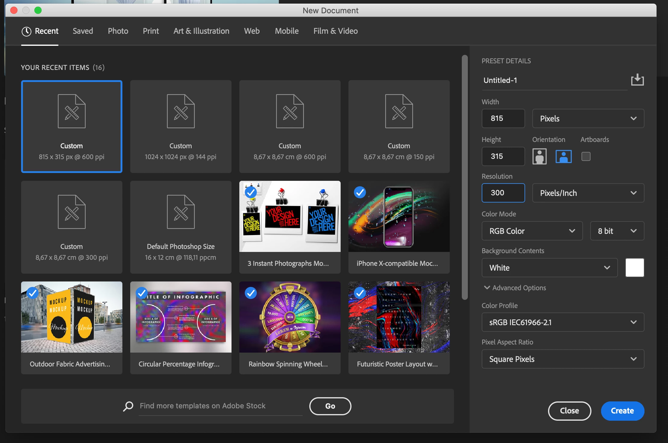Click the Recent clock icon
The image size is (668, 443).
coord(26,31)
